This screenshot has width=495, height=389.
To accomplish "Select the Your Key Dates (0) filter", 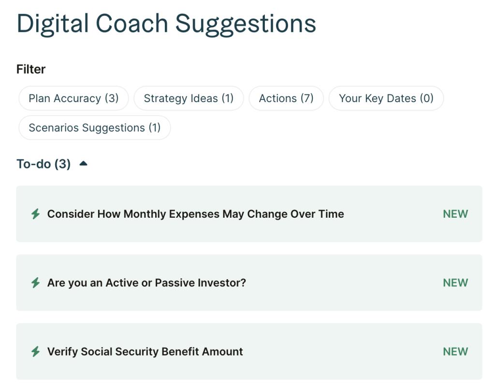I will [x=386, y=98].
